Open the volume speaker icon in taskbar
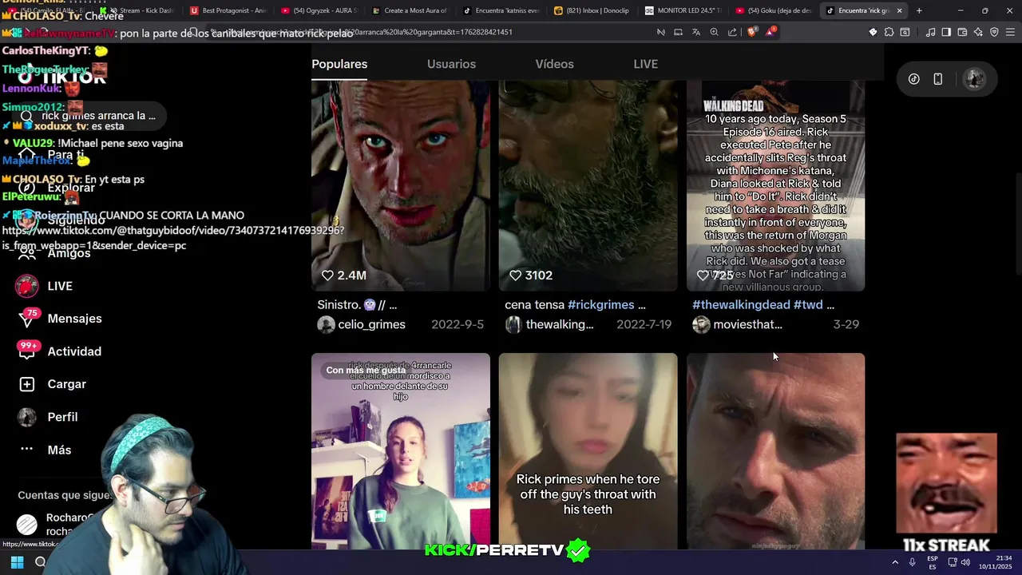 [965, 562]
